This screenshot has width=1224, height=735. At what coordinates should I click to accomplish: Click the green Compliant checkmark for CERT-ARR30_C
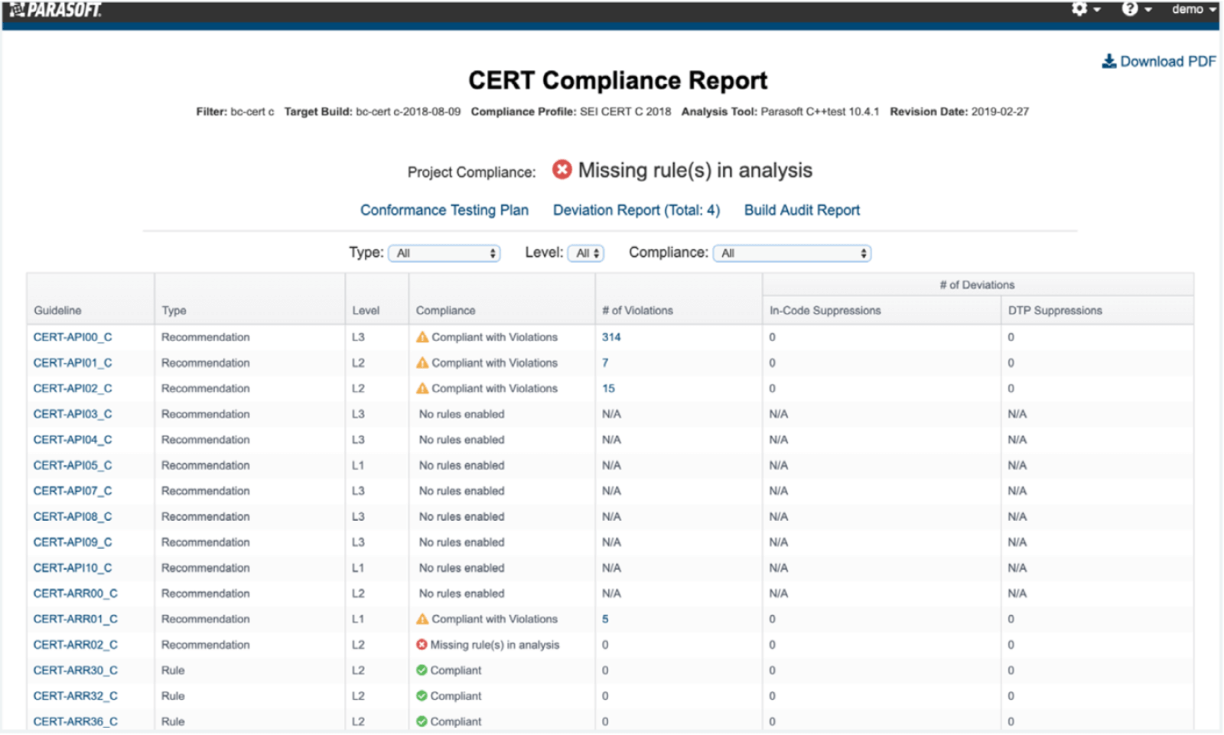point(422,670)
